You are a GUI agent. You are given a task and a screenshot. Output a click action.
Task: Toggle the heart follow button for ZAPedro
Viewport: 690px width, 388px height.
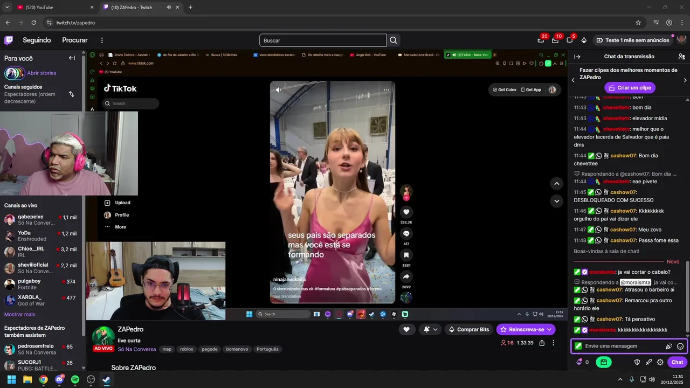click(x=406, y=329)
